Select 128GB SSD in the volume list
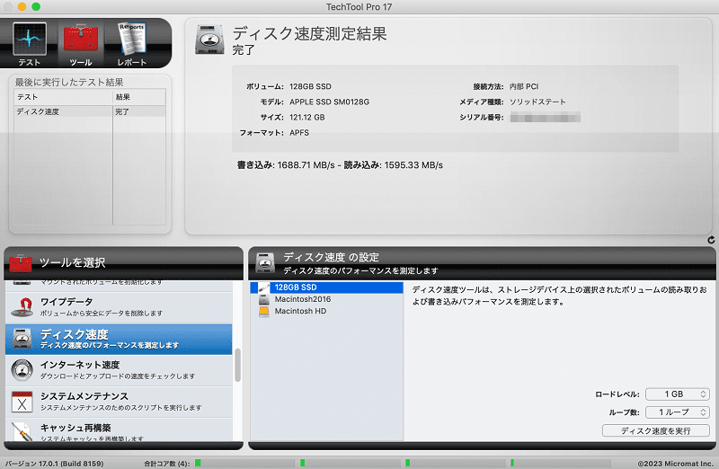 point(326,288)
